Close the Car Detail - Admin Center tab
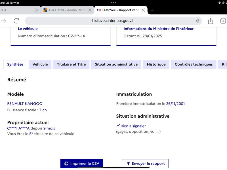The height and width of the screenshot is (170, 227). pos(90,10)
